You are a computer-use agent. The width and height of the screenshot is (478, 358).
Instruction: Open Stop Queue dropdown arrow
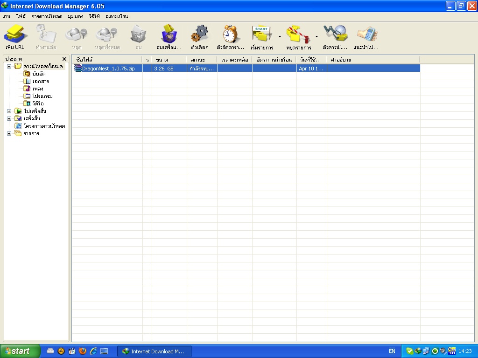click(x=316, y=36)
